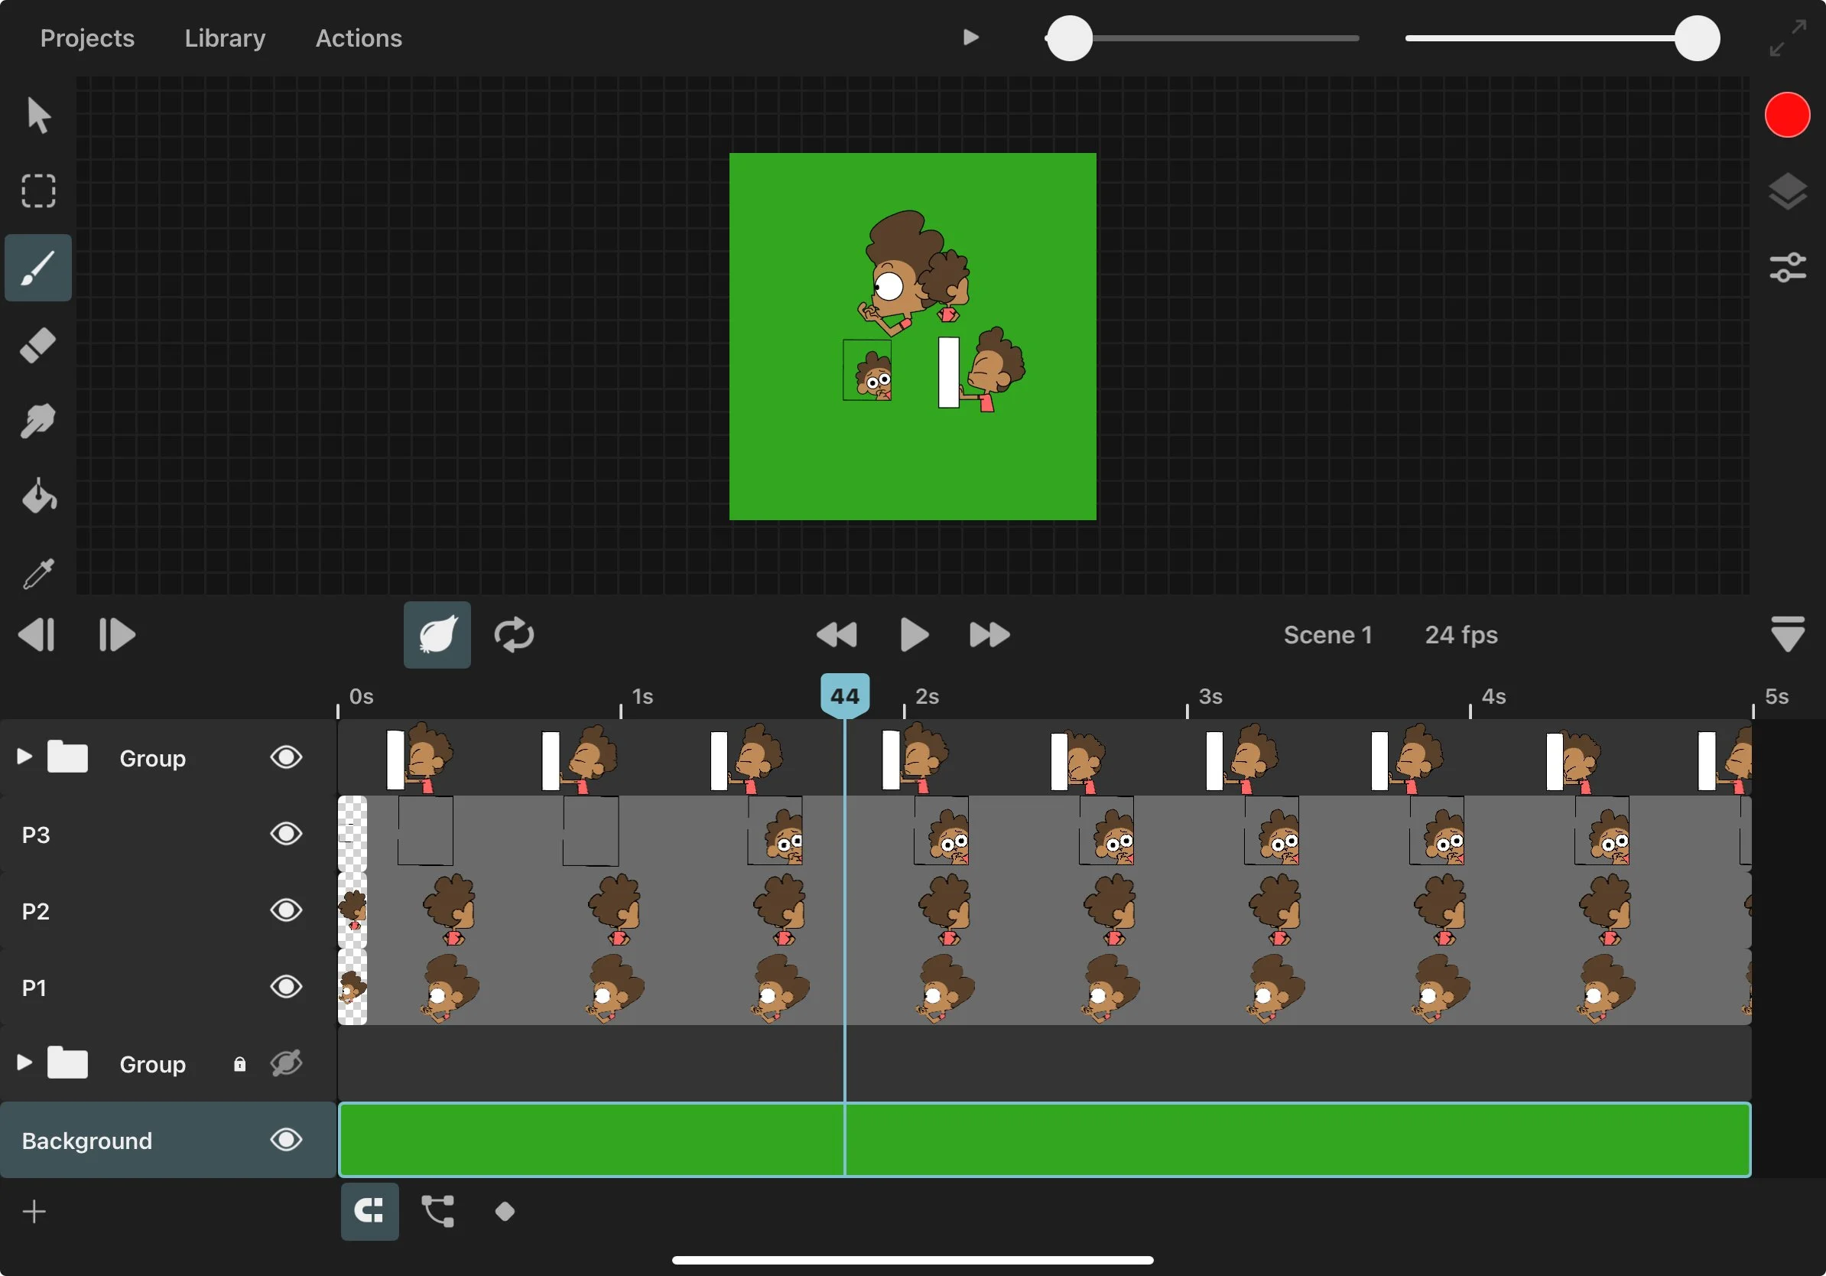The image size is (1826, 1276).
Task: Open the layers stack panel icon
Action: tap(1787, 192)
